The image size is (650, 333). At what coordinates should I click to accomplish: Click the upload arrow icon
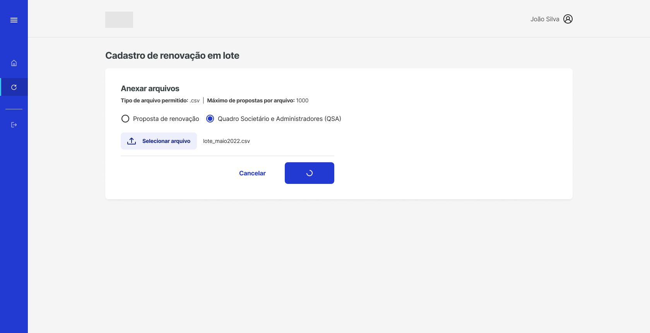(132, 141)
